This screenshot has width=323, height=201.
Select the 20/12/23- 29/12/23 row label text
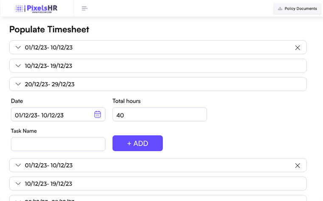click(50, 84)
